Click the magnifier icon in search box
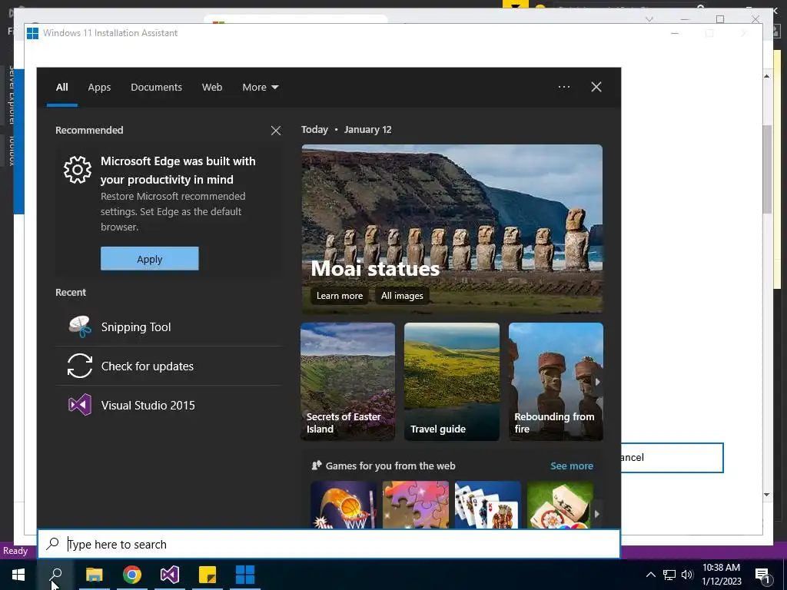Image resolution: width=787 pixels, height=590 pixels. click(53, 544)
